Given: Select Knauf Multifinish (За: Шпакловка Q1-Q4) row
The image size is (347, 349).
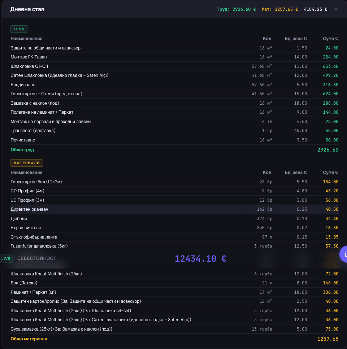Looking at the screenshot, I should click(174, 311).
